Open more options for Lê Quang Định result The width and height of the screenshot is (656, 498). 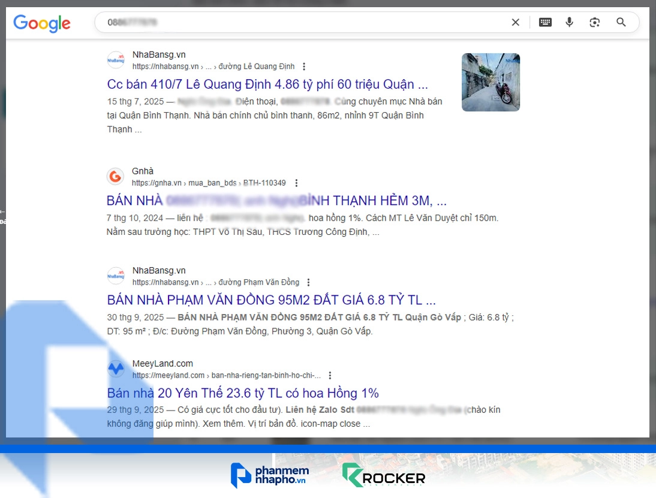[x=304, y=67]
